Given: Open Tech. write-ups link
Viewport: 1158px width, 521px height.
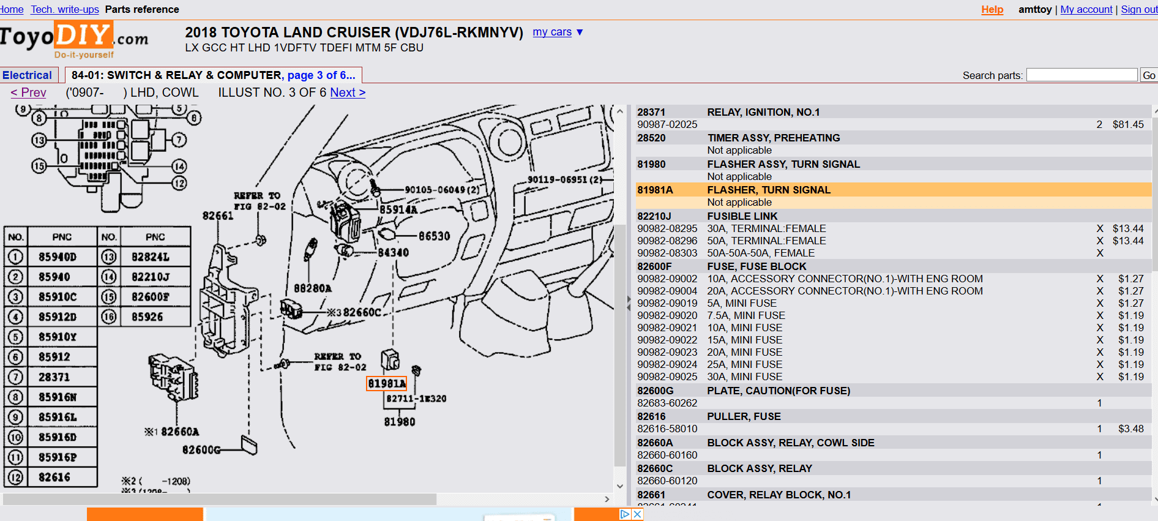Looking at the screenshot, I should tap(65, 9).
